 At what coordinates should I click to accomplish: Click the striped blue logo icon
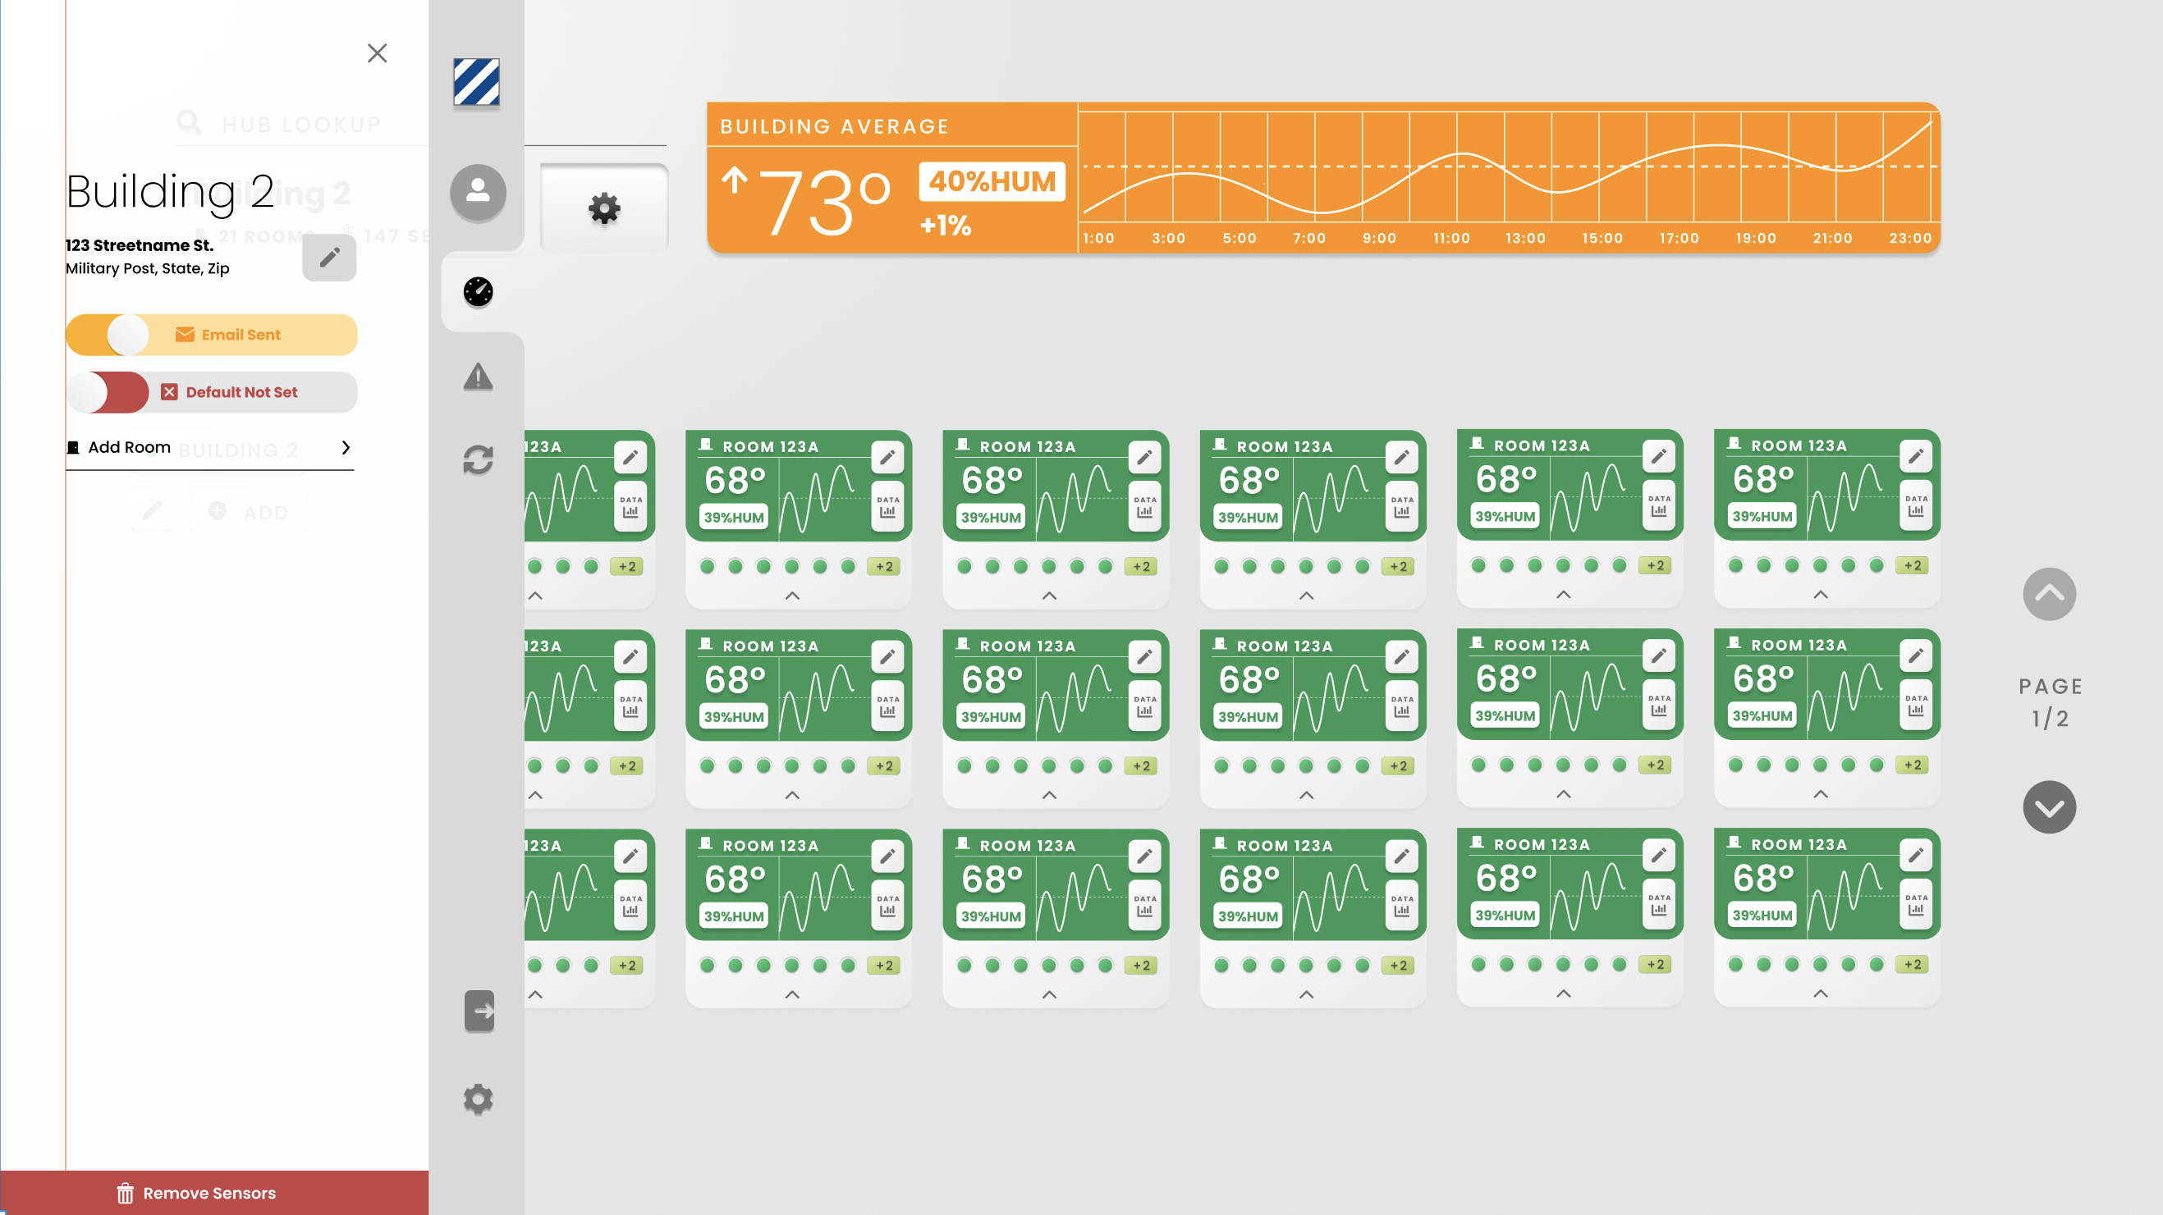click(x=476, y=82)
